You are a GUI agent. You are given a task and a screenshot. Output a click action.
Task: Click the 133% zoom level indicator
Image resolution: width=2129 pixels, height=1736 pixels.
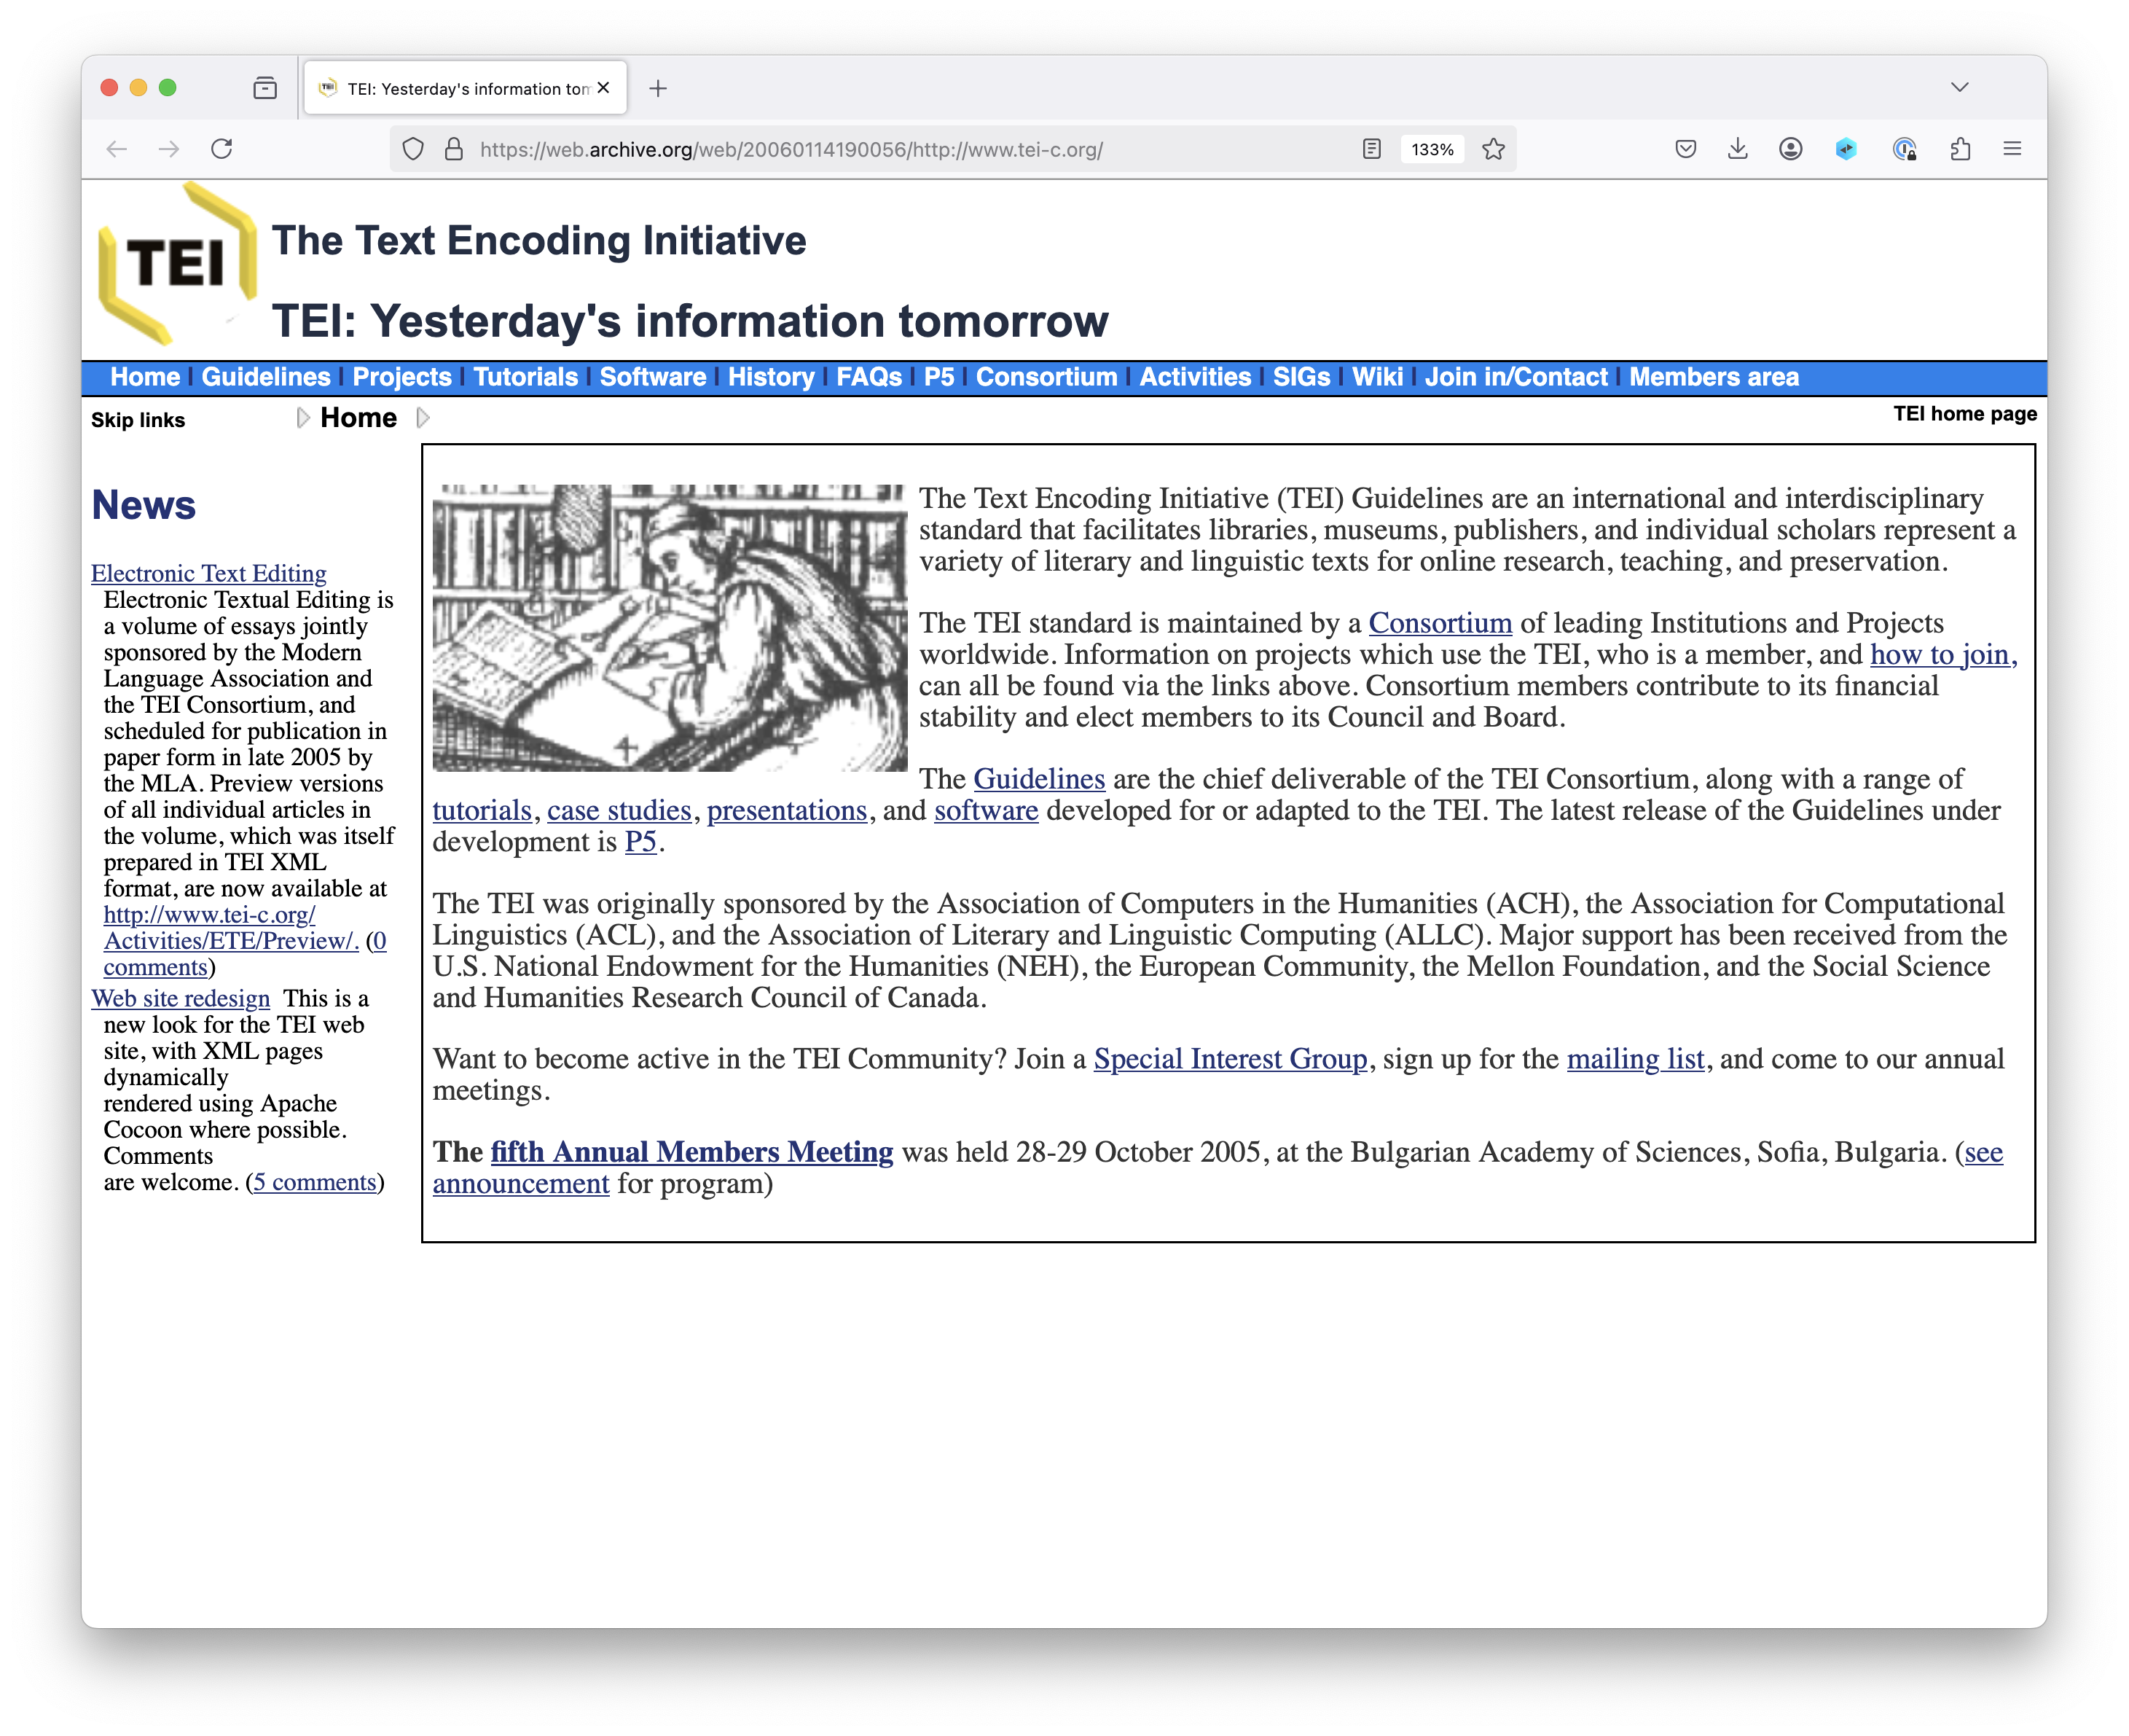click(x=1431, y=149)
